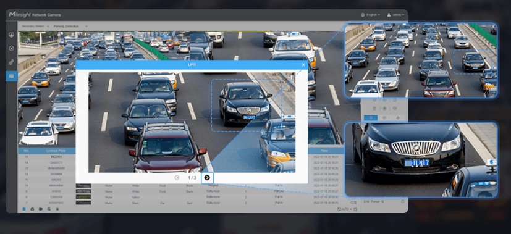
Task: Click the blue stop stream icon
Action: pyautogui.click(x=24, y=209)
